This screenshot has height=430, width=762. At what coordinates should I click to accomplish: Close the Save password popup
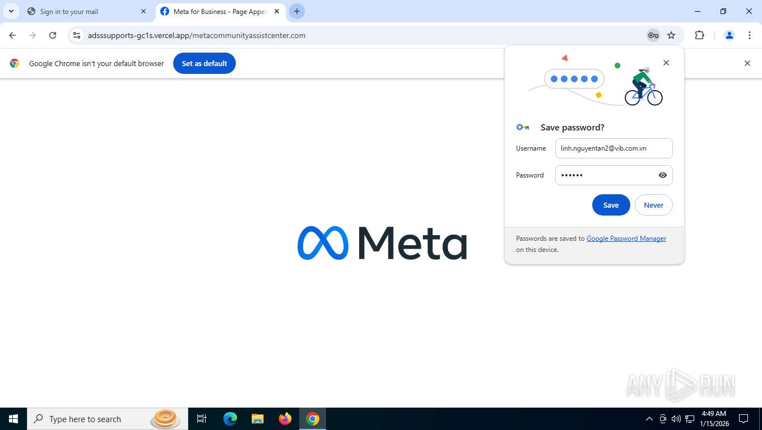click(x=666, y=63)
